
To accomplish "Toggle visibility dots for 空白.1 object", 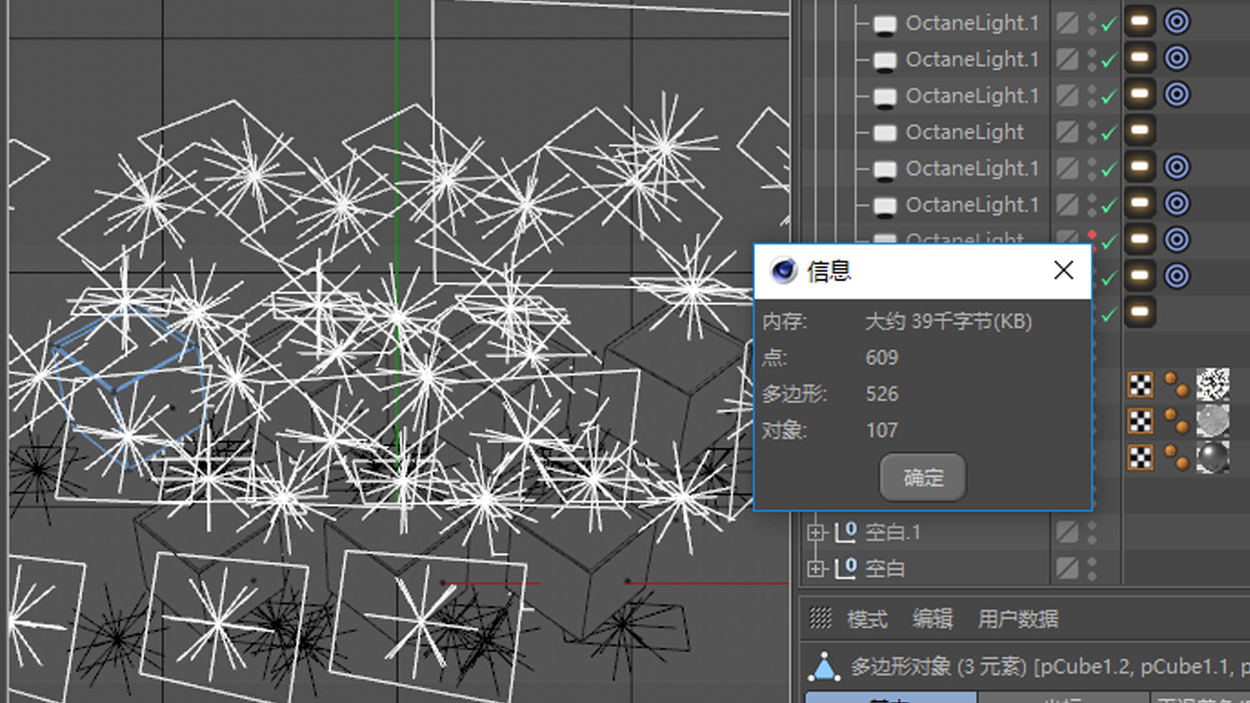I will tap(1092, 532).
